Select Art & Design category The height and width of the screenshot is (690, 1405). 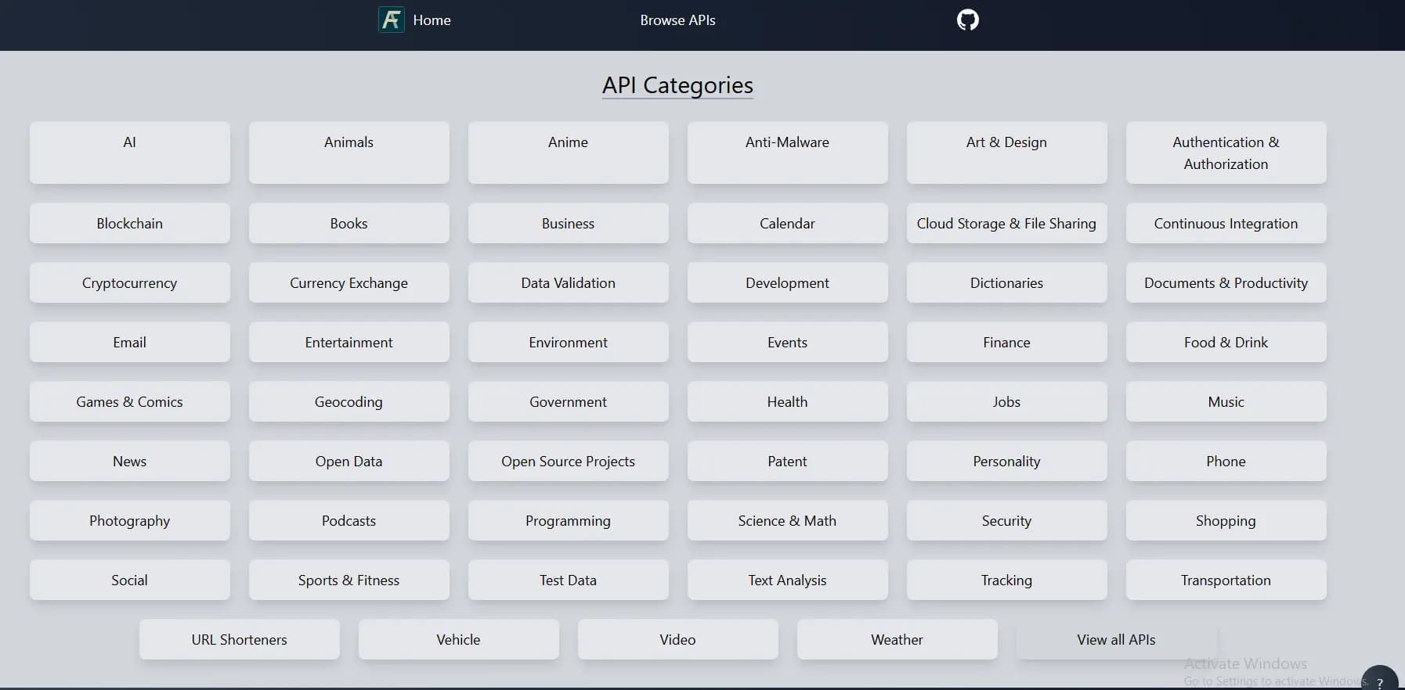[x=1007, y=153]
